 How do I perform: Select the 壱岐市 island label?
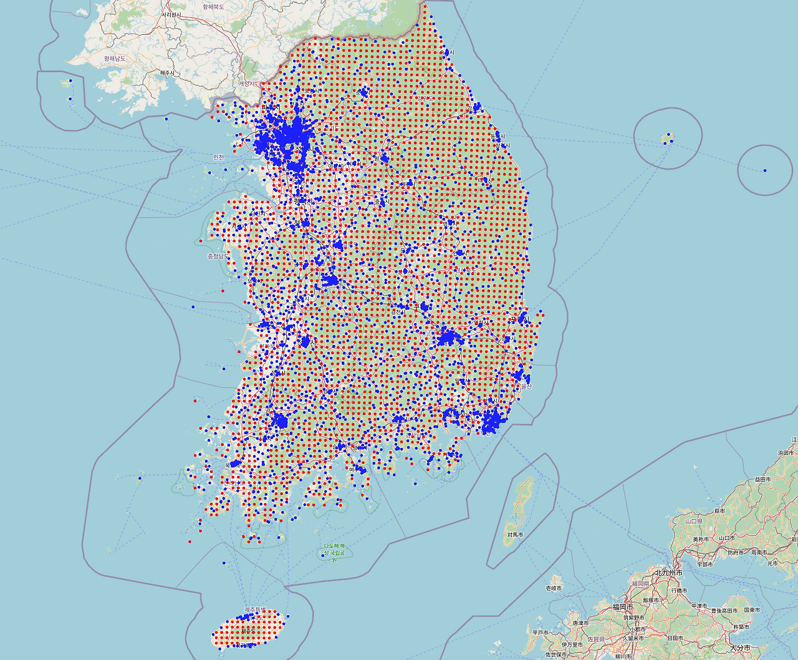554,588
